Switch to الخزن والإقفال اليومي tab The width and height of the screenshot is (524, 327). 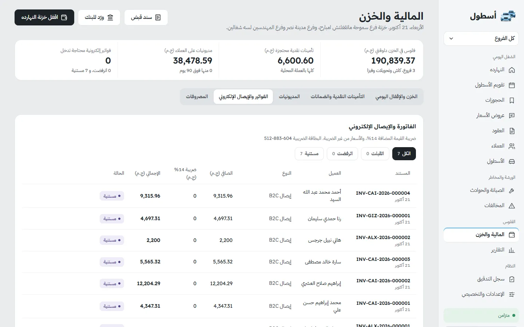396,97
